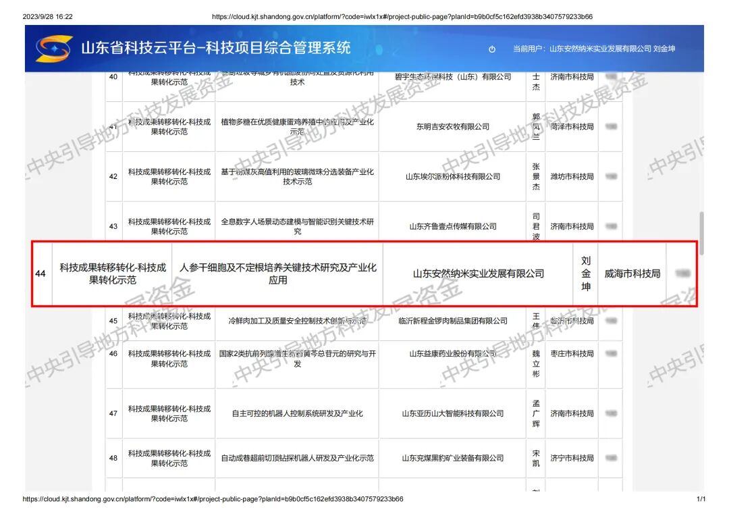
Task: Click page indicator 1/1 at bottom right
Action: click(701, 499)
